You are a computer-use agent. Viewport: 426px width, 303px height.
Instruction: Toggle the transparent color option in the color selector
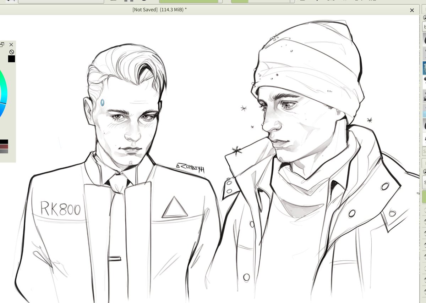coord(12,51)
